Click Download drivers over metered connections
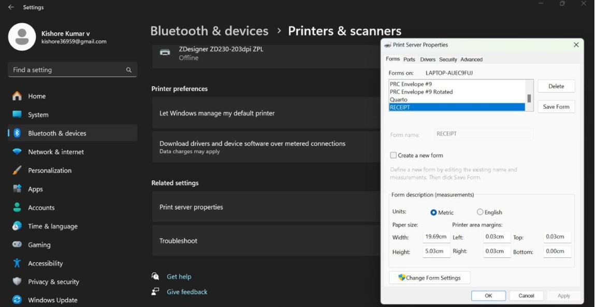Screen dimensions: 596x307 click(x=266, y=147)
